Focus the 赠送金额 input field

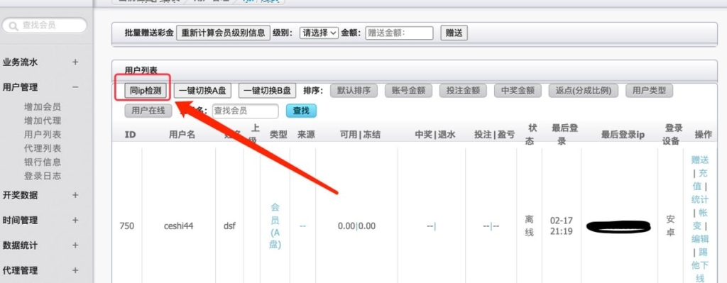coord(399,33)
